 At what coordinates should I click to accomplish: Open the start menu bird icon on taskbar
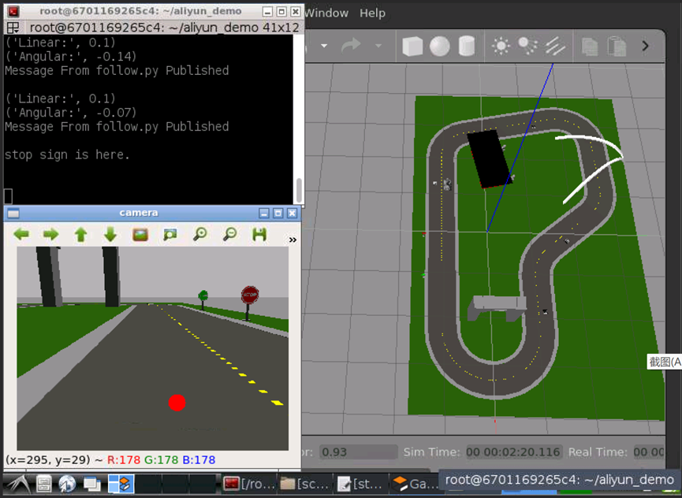coord(19,484)
